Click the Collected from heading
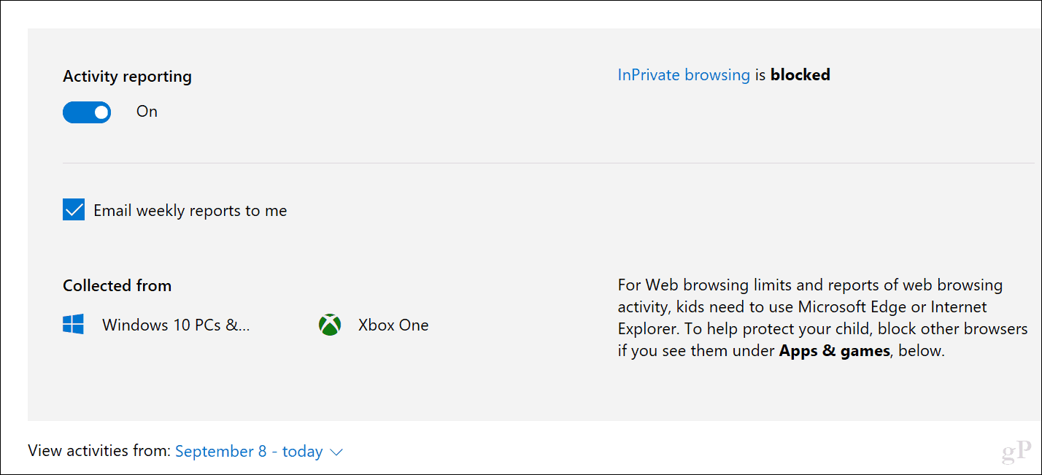The image size is (1042, 475). pos(117,285)
